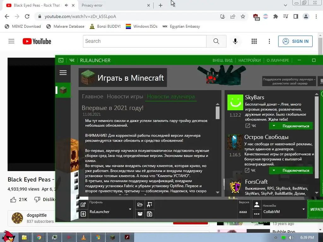
Task: Click YouTube voice search microphone icon
Action: tap(235, 41)
